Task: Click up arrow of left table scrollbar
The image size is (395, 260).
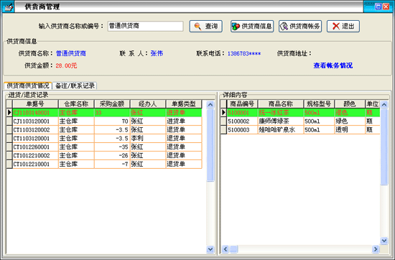Action: coord(210,105)
